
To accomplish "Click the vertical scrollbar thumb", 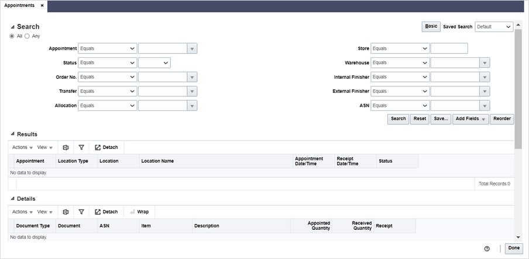I will 518,89.
